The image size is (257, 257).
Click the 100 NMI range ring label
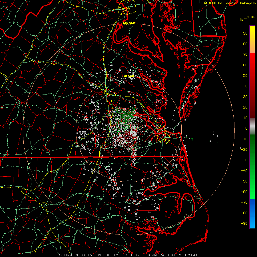pos(128,24)
